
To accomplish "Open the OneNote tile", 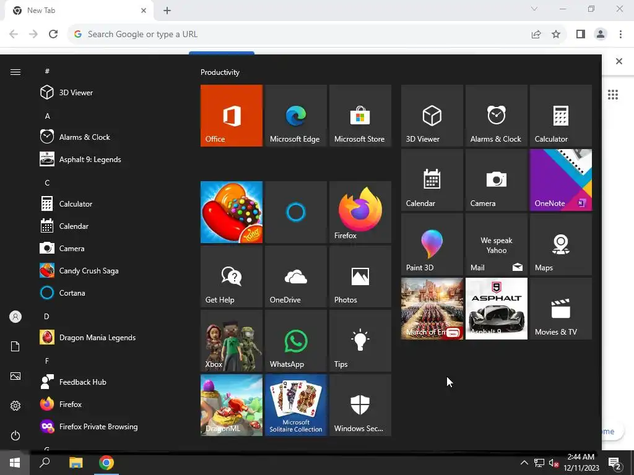I will click(560, 180).
